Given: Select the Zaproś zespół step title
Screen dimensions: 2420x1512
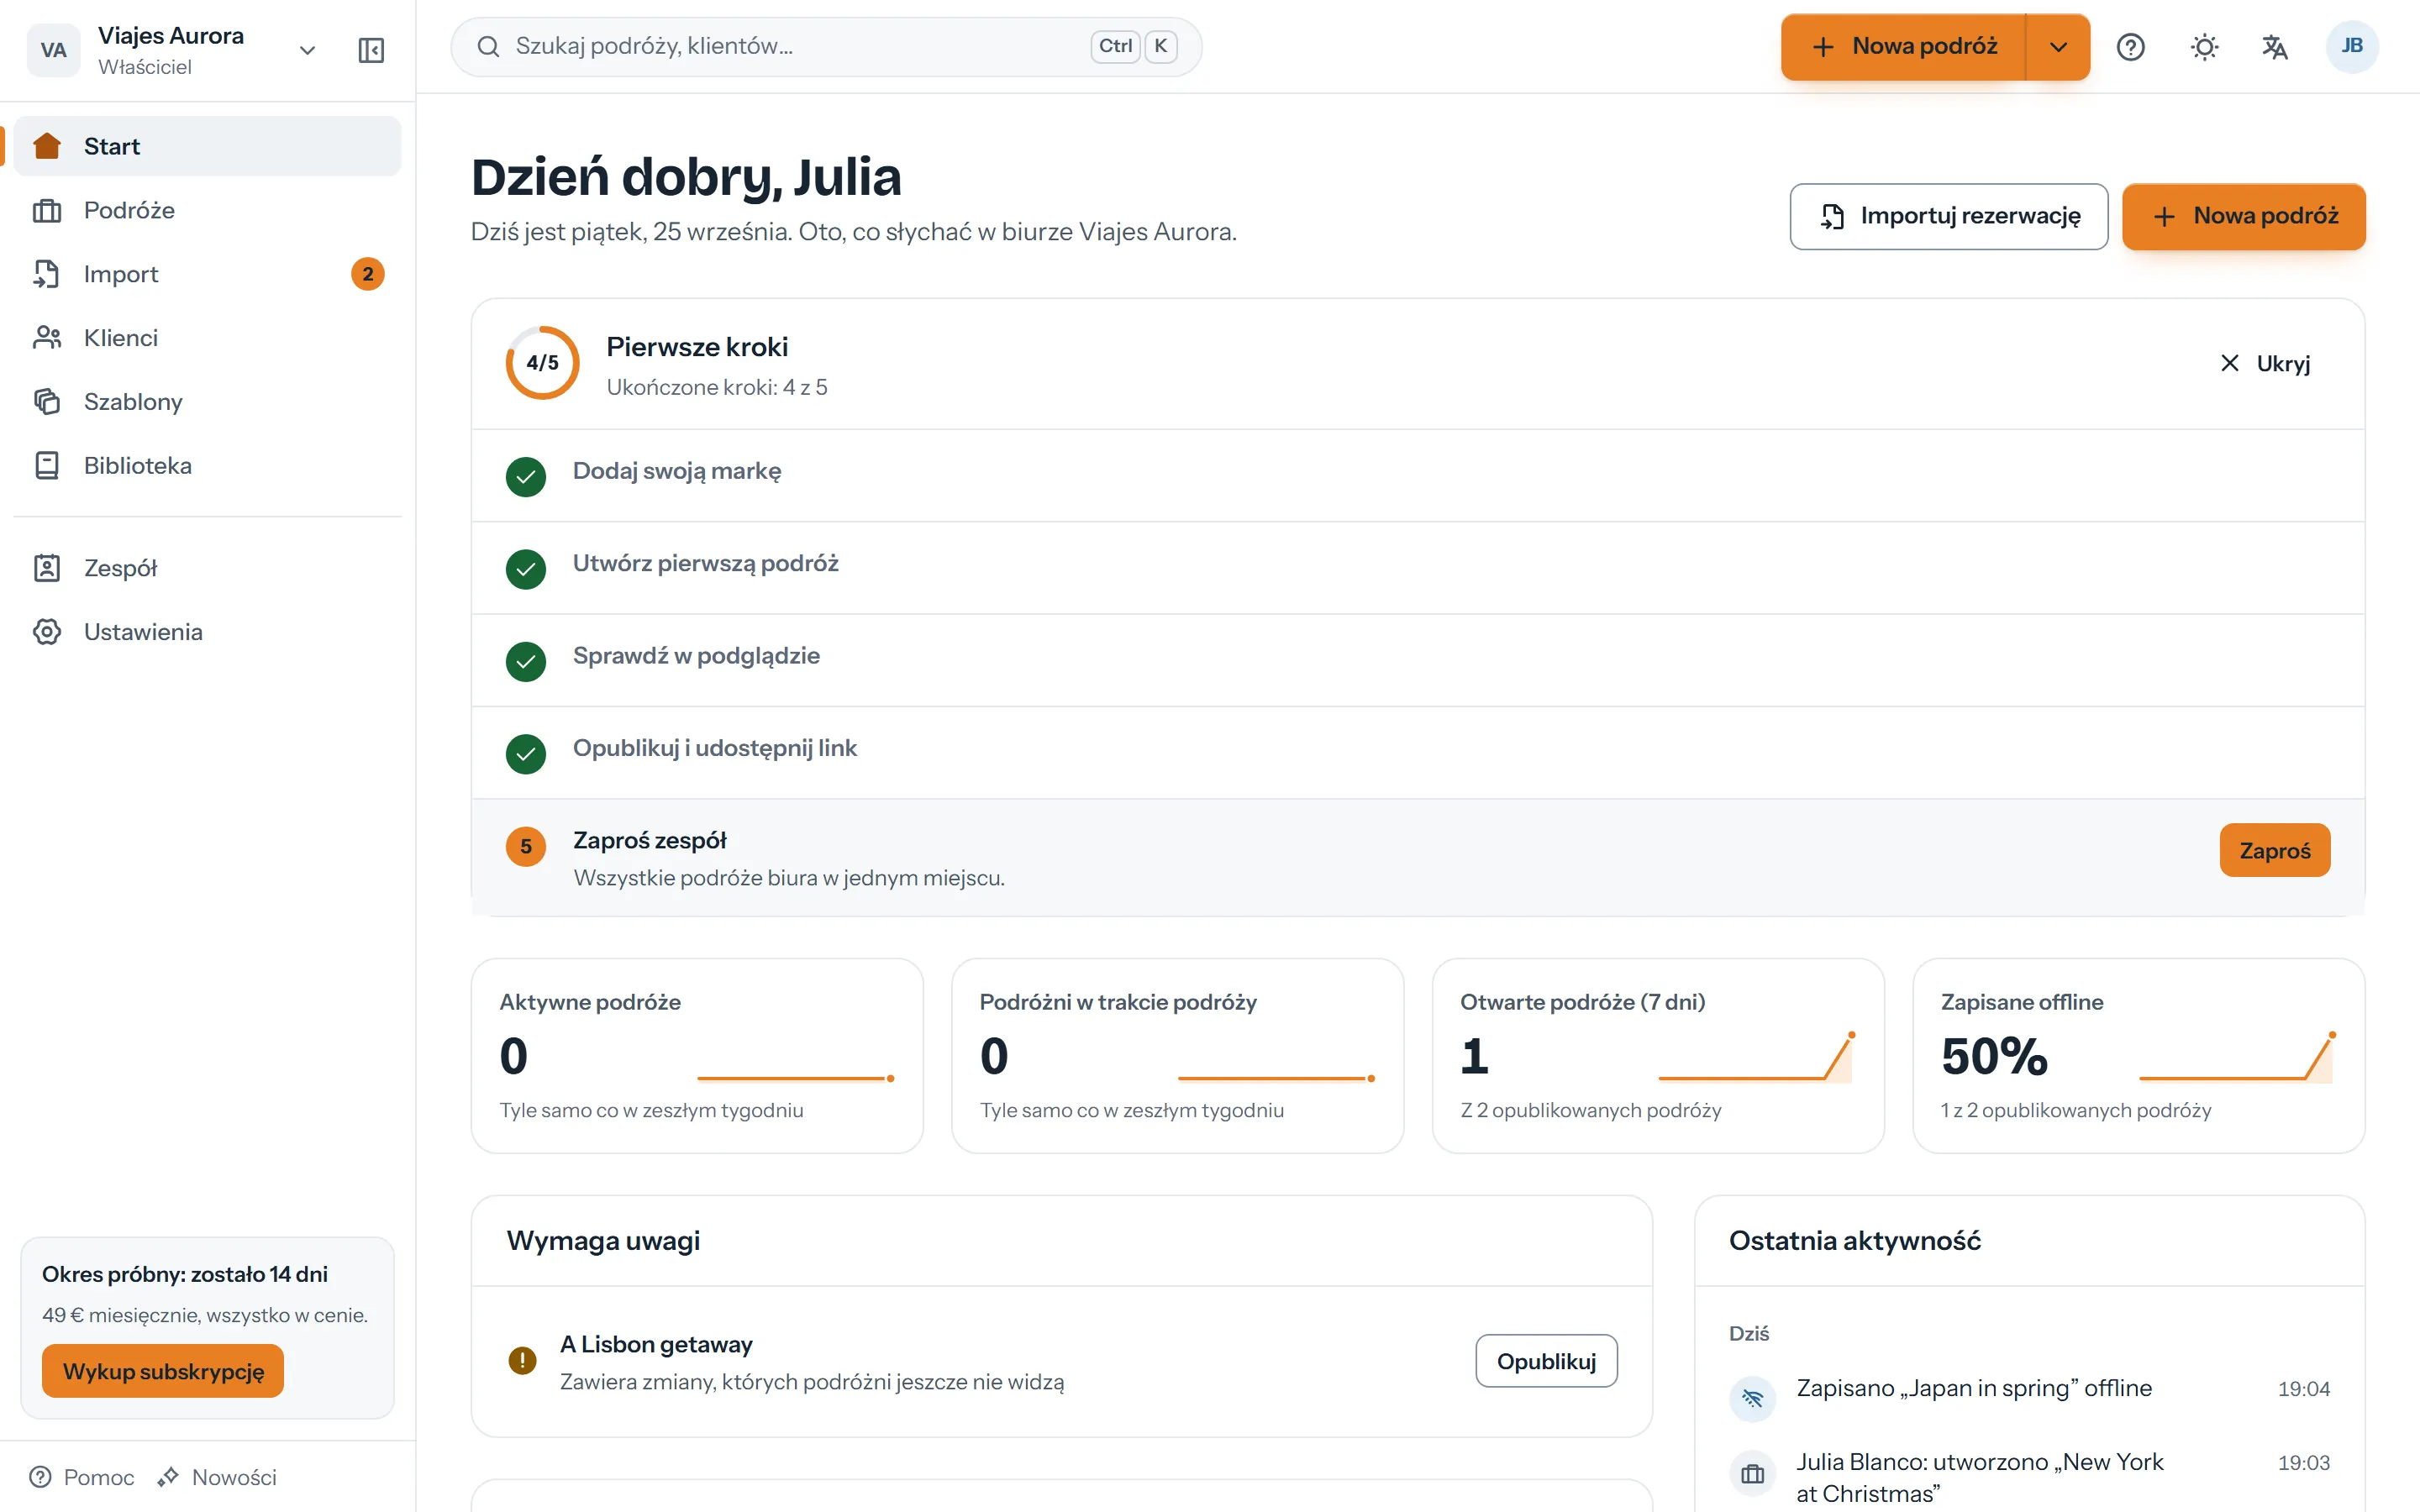Looking at the screenshot, I should 650,840.
